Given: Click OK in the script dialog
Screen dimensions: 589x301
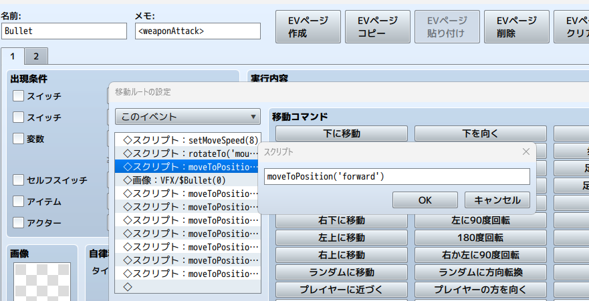Looking at the screenshot, I should 425,200.
